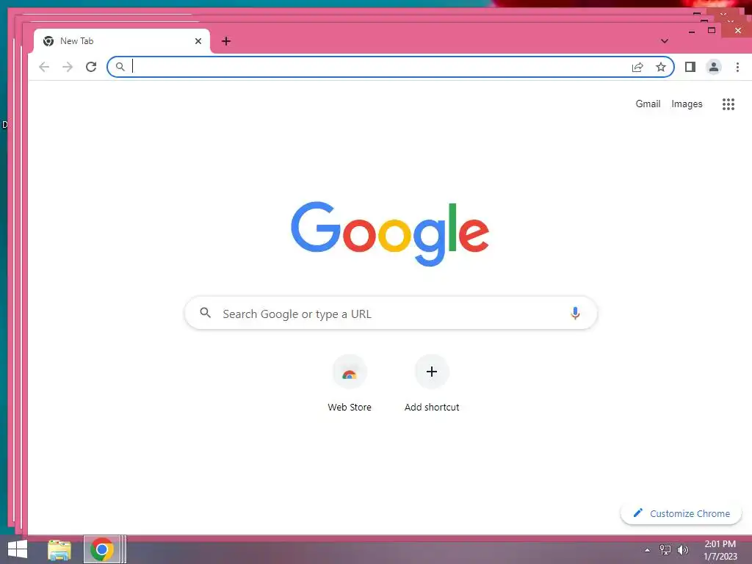Open the Web Store shortcut
The image size is (752, 564).
(x=350, y=383)
